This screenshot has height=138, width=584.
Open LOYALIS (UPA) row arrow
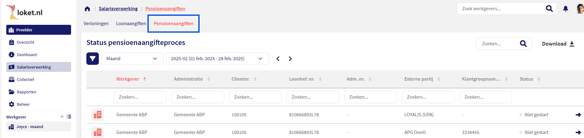coord(578,115)
